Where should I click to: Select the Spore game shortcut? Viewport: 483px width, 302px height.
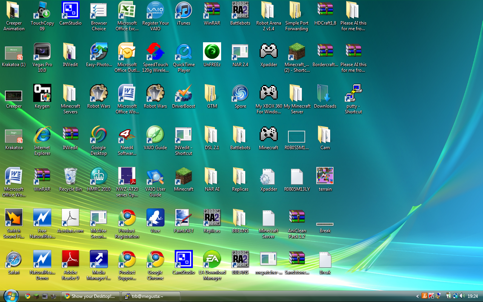click(x=240, y=93)
